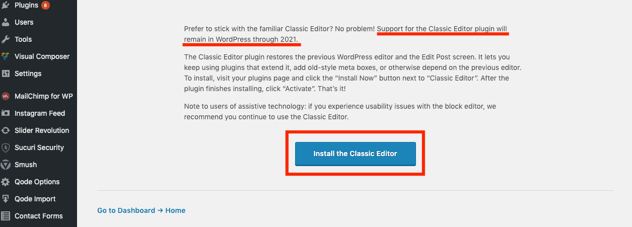Click the Instagram Feed camera icon
The height and width of the screenshot is (227, 632).
pyautogui.click(x=6, y=113)
